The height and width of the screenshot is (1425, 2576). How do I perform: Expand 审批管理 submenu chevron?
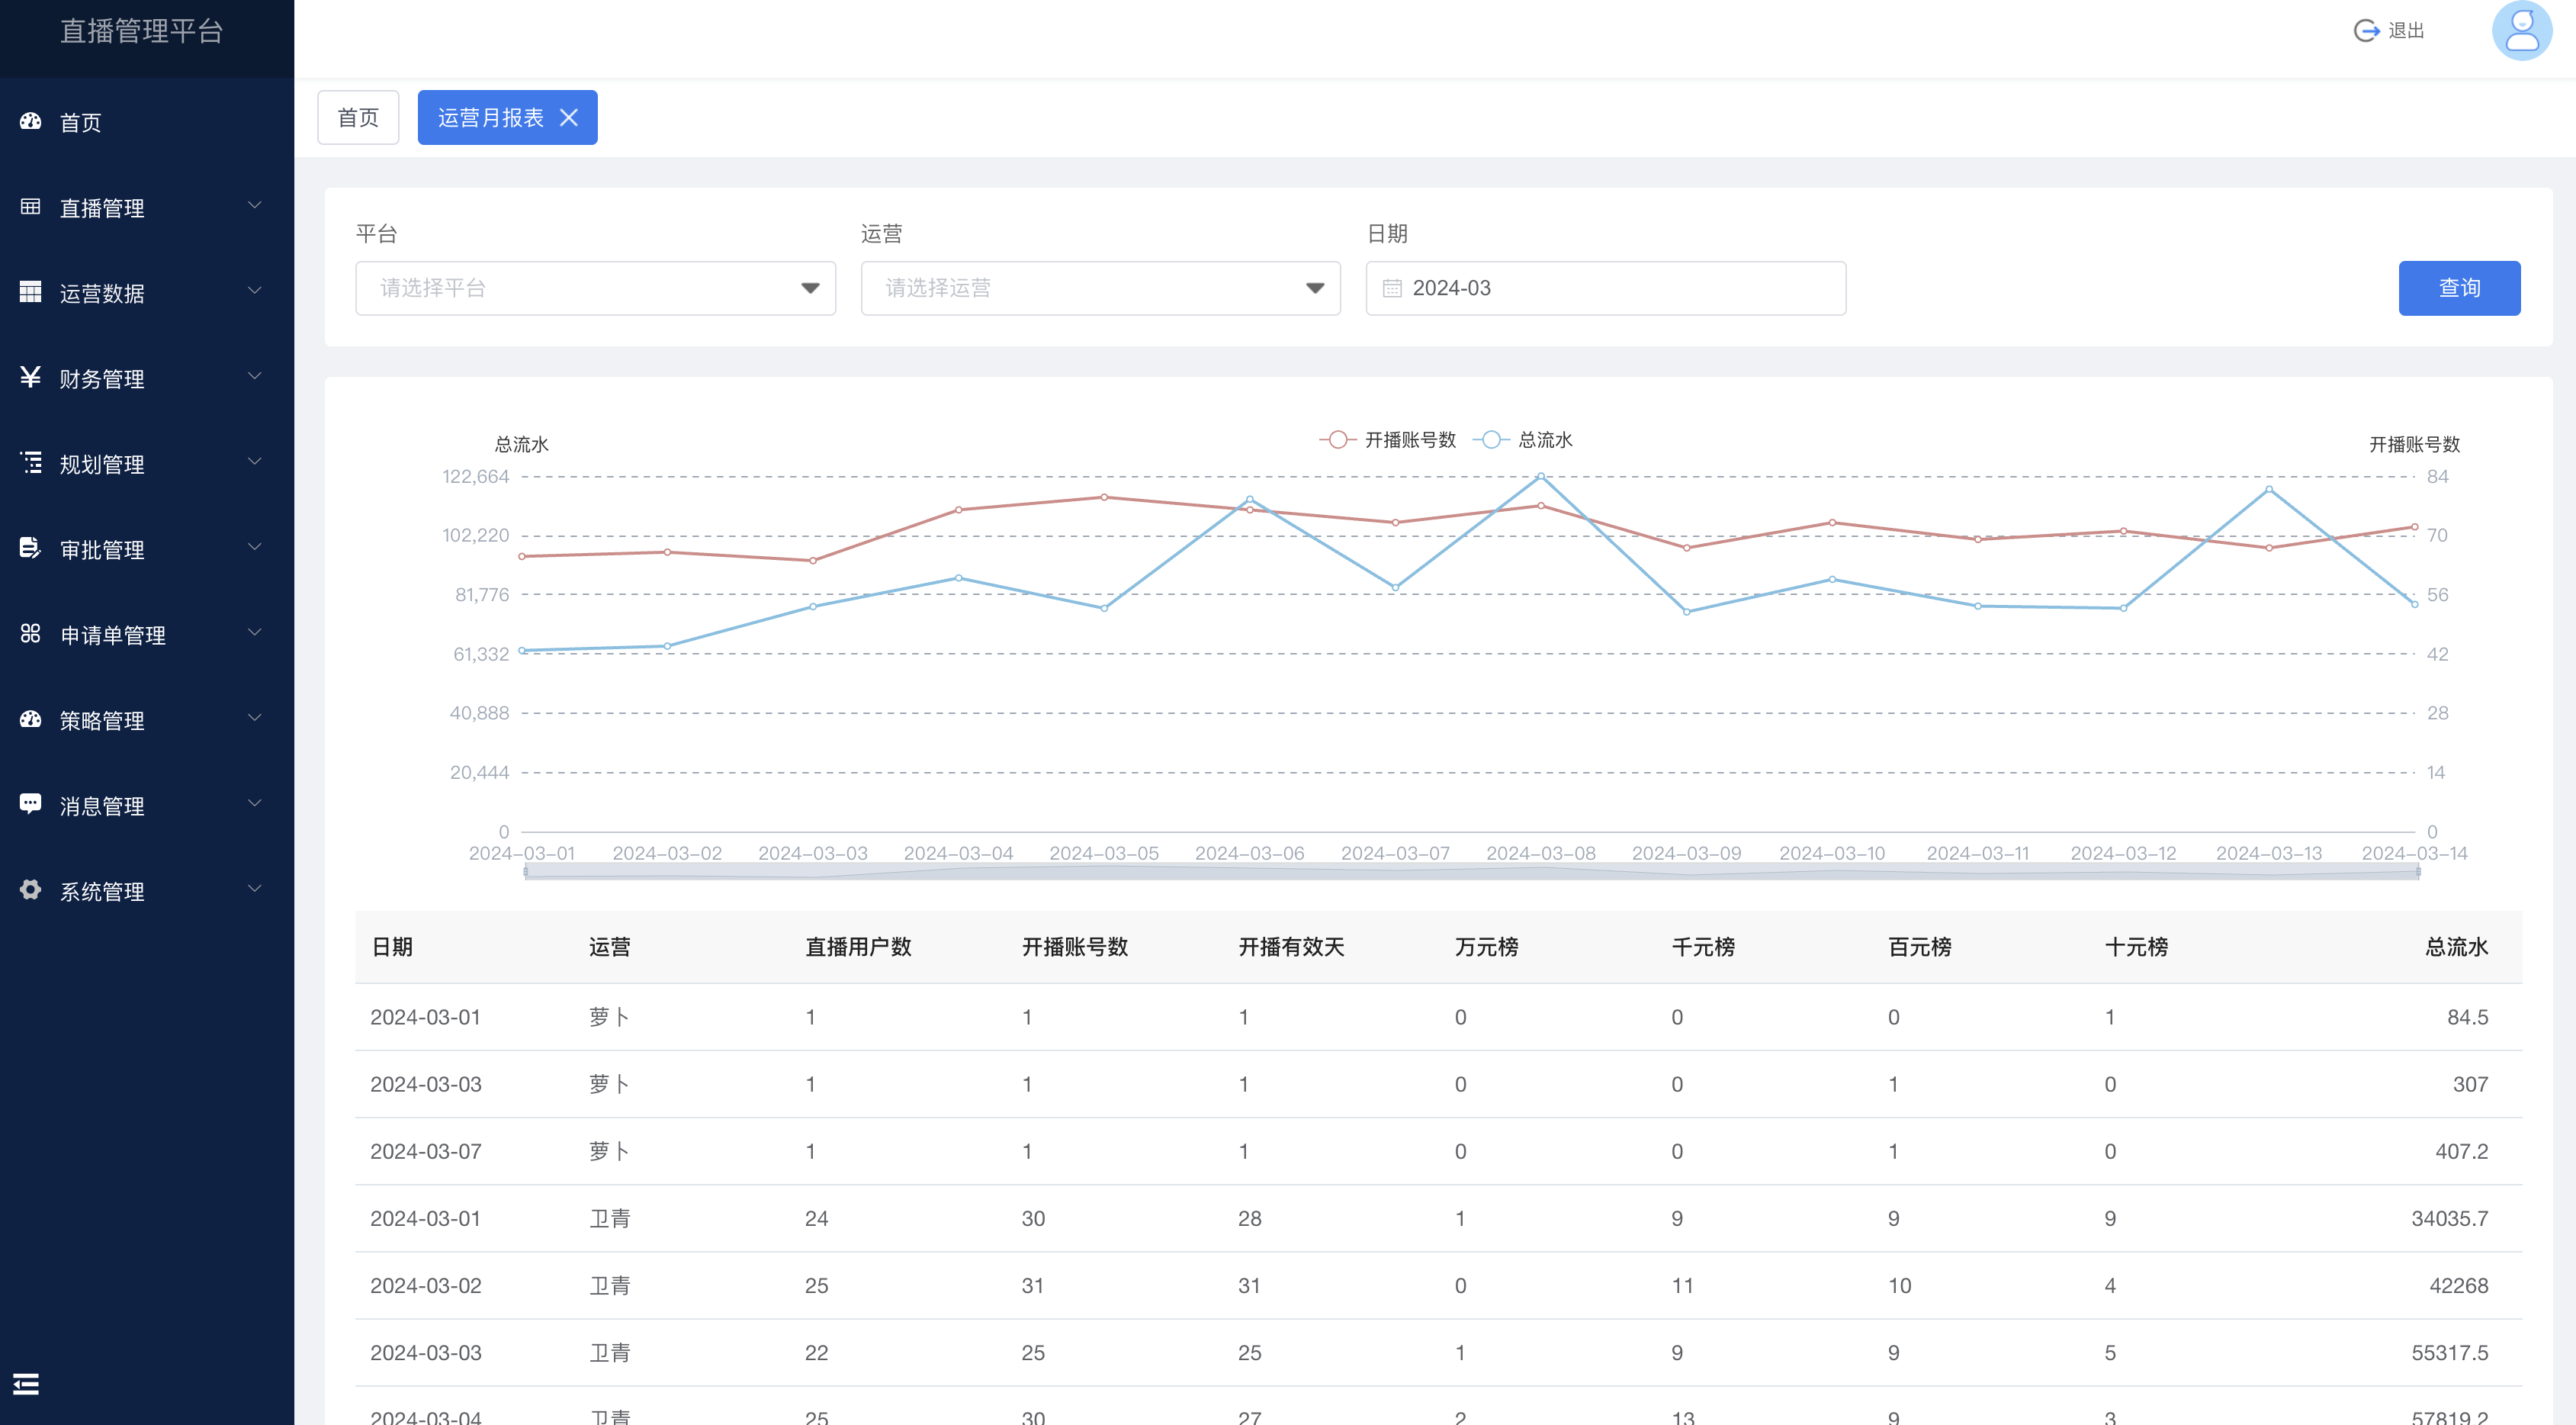click(254, 547)
